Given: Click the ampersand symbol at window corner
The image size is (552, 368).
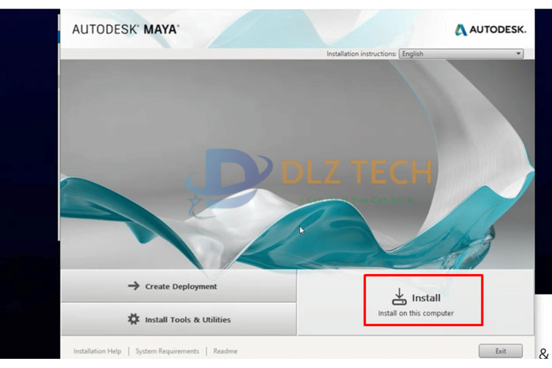Looking at the screenshot, I should pos(543,353).
